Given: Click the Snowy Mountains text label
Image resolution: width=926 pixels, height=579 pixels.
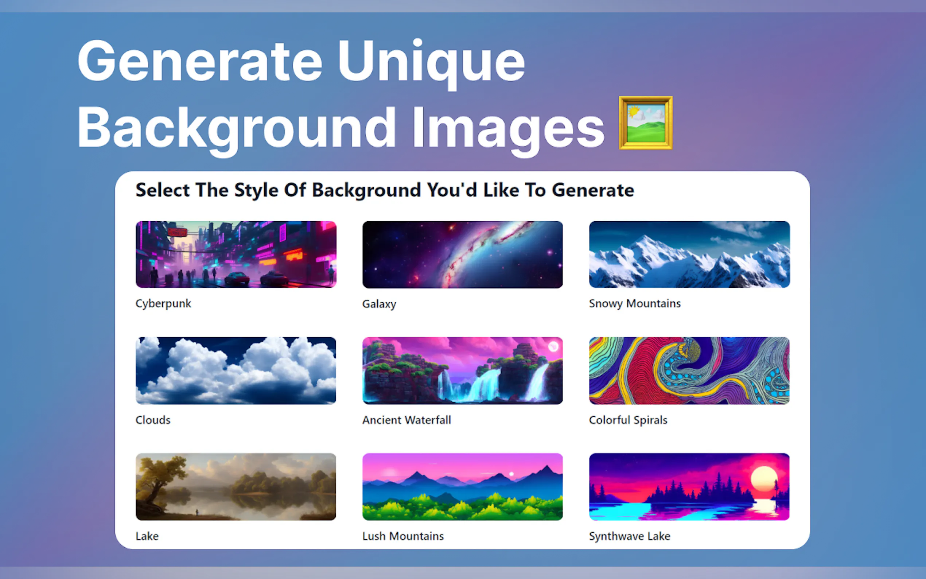Looking at the screenshot, I should [x=635, y=303].
